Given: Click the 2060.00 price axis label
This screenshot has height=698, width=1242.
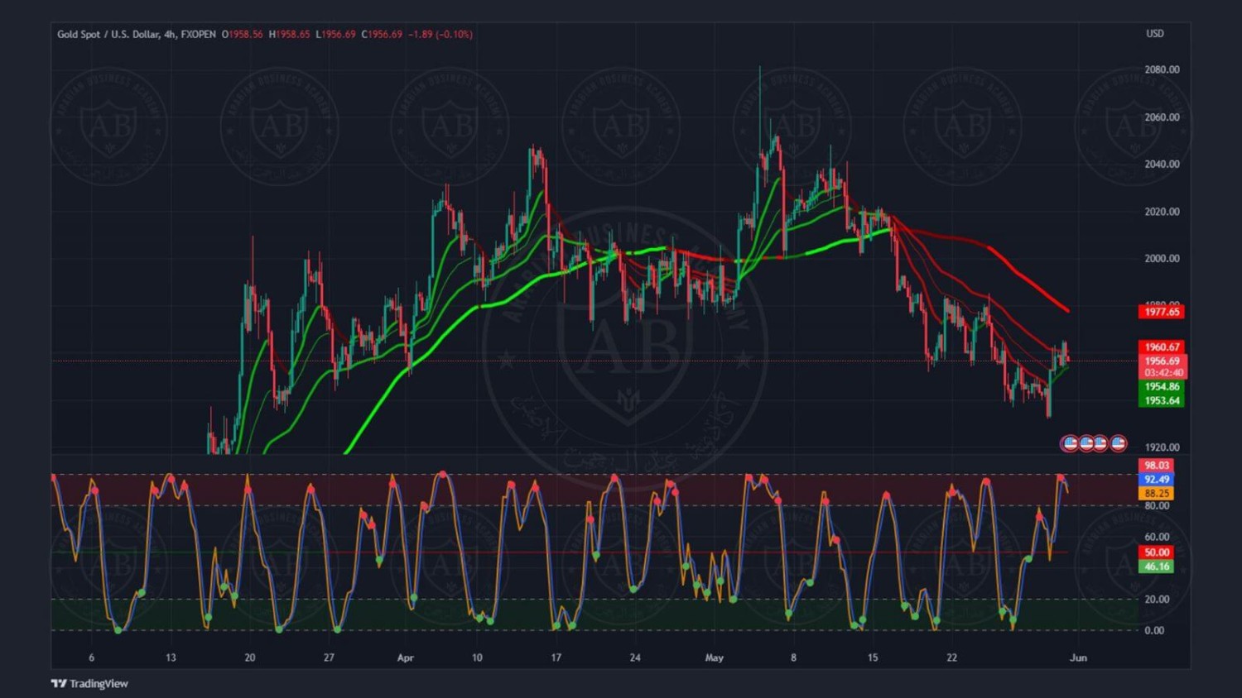Looking at the screenshot, I should [1162, 117].
